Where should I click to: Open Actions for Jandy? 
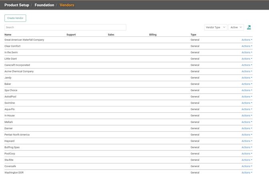point(247,78)
